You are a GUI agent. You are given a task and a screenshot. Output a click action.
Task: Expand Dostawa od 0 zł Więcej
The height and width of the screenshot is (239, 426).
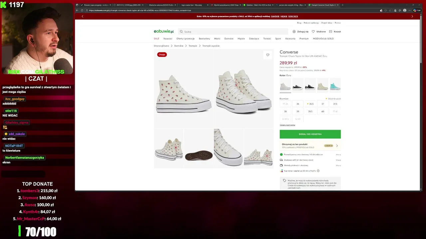(338, 160)
